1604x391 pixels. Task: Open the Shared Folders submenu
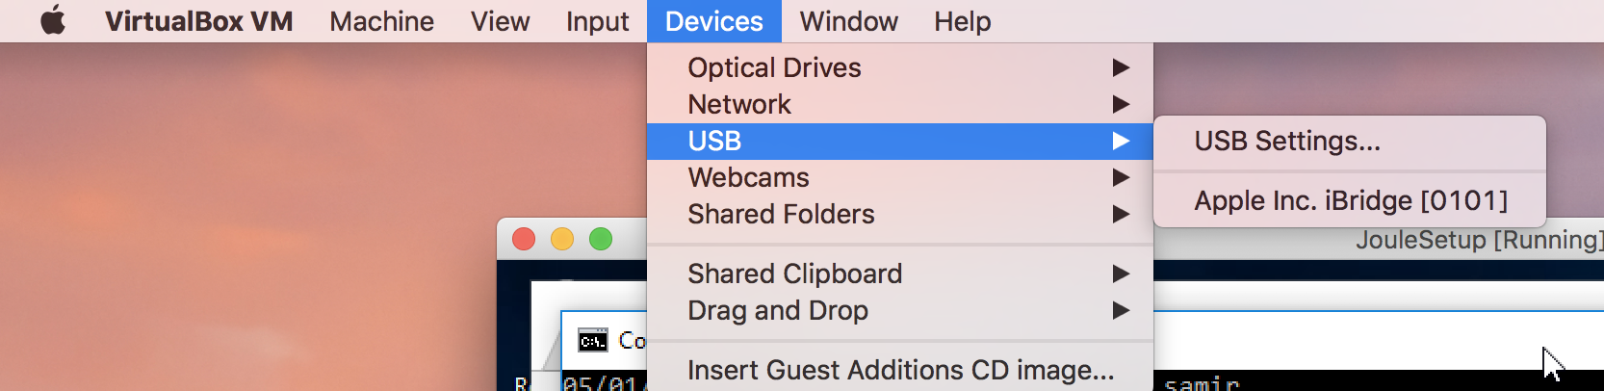click(900, 214)
